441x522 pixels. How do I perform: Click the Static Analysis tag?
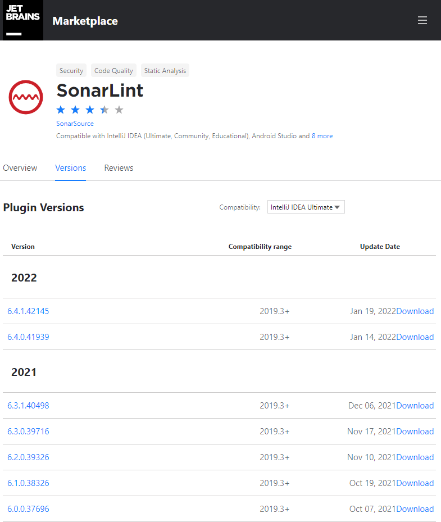(x=165, y=70)
